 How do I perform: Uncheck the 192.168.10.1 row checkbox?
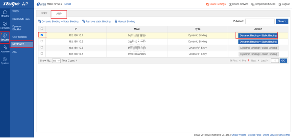(x=42, y=35)
